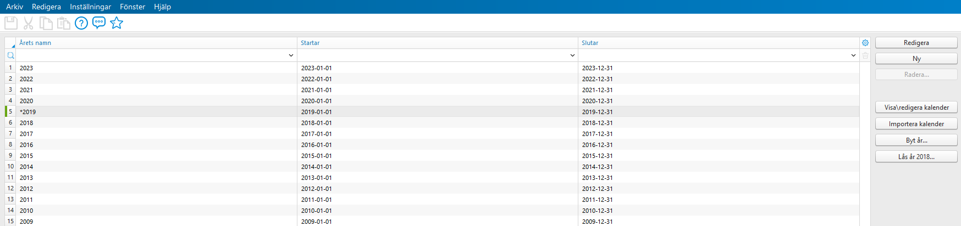Expand the Startar filter dropdown
961x226 pixels.
point(572,55)
